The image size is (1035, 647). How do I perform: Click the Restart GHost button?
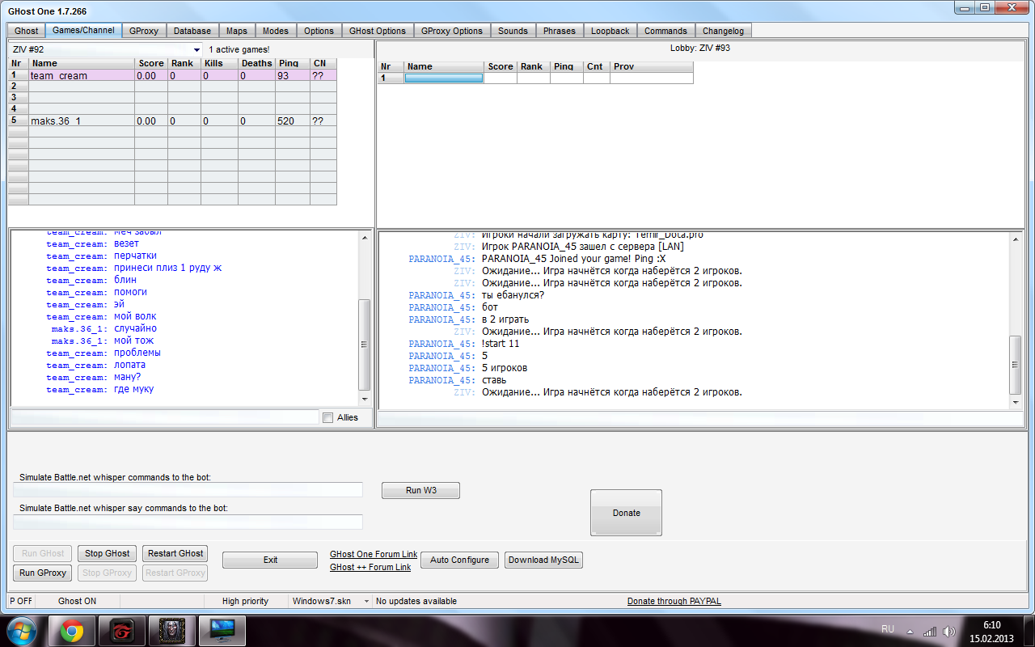click(x=175, y=553)
